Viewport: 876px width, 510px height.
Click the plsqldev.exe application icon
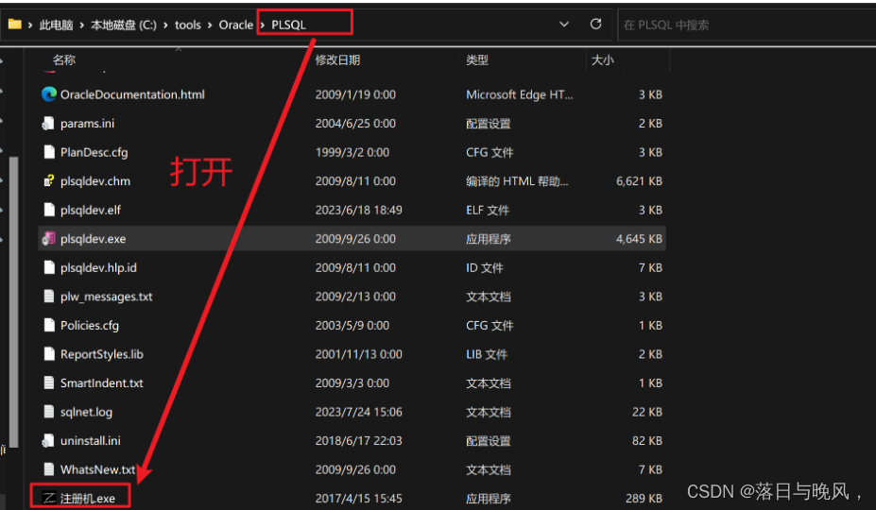point(48,239)
